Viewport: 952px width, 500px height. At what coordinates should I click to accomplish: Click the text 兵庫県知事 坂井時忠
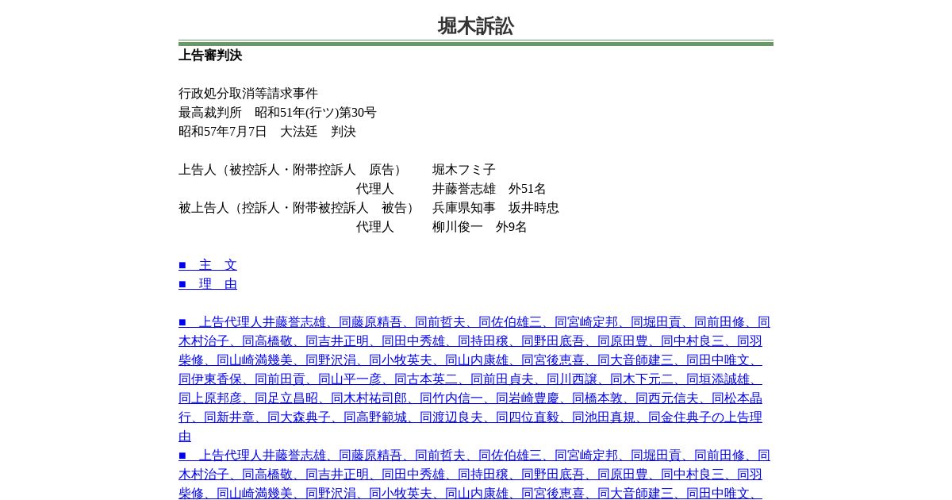pyautogui.click(x=496, y=208)
